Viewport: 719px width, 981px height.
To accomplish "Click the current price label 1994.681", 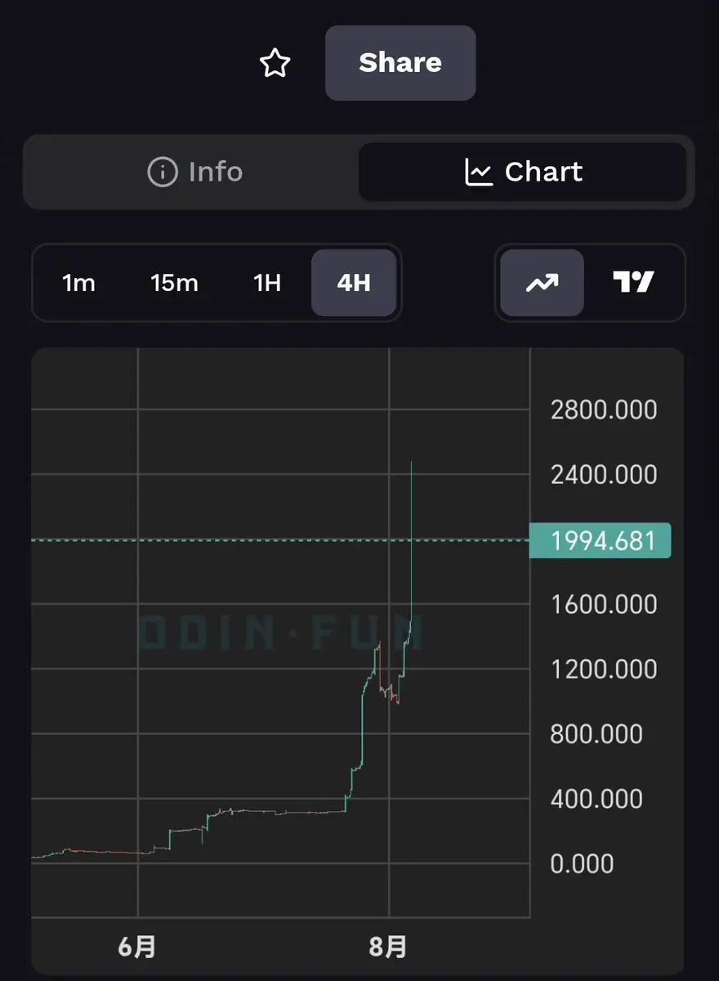I will pos(601,540).
